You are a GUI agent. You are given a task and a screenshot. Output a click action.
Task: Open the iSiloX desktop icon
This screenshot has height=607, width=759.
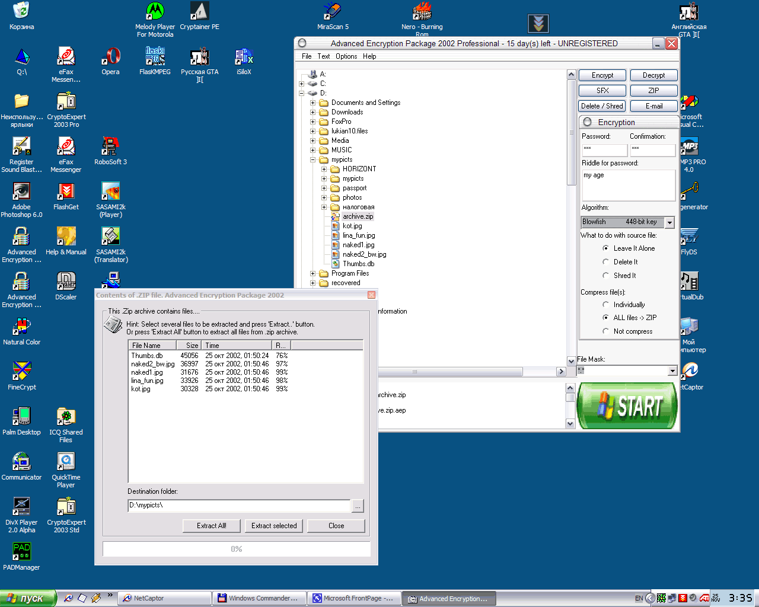[244, 61]
